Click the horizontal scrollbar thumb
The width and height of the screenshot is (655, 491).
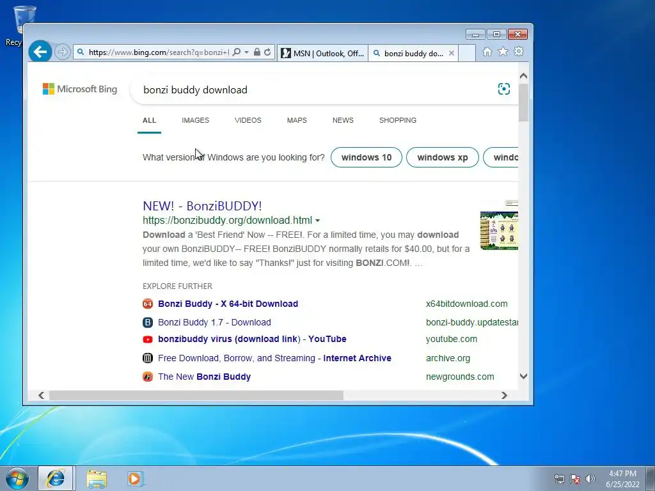click(196, 395)
